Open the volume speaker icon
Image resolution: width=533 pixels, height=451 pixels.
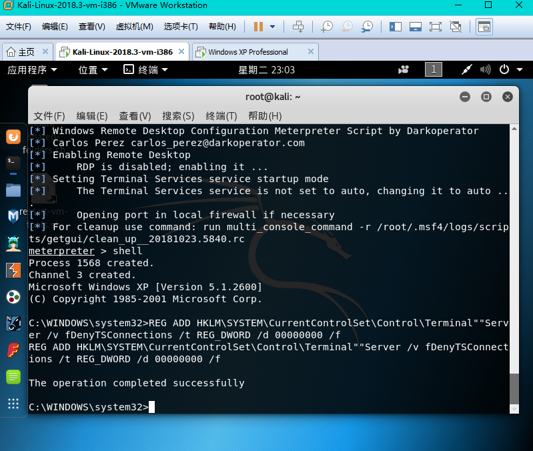tap(486, 69)
